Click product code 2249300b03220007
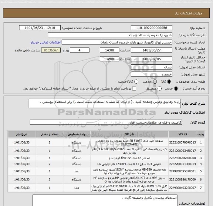 (182, 188)
